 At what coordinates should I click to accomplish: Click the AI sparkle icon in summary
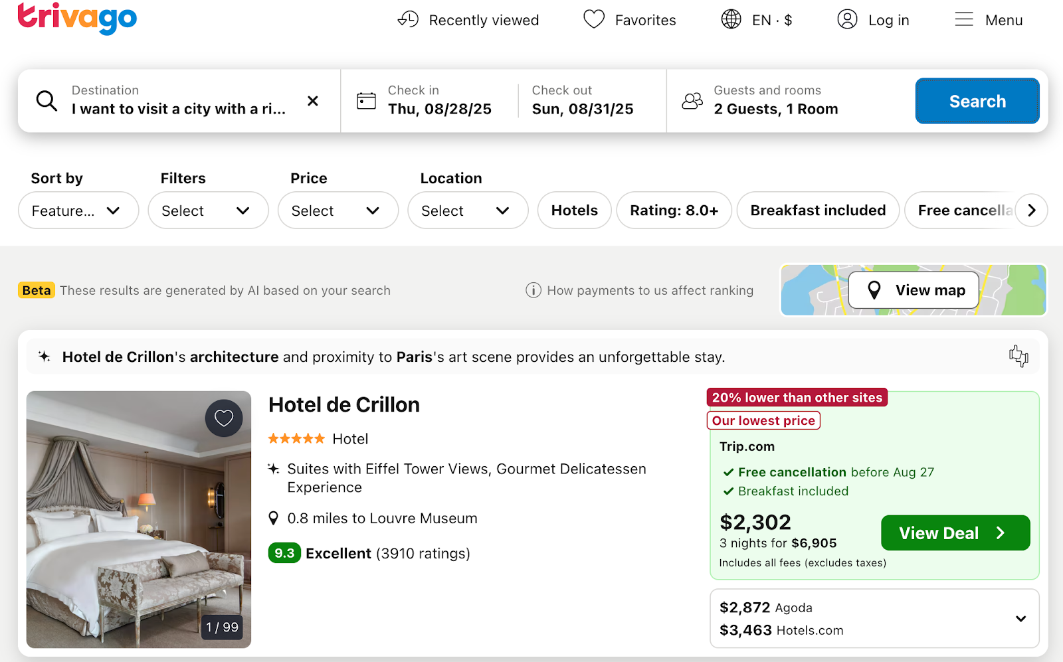(45, 357)
